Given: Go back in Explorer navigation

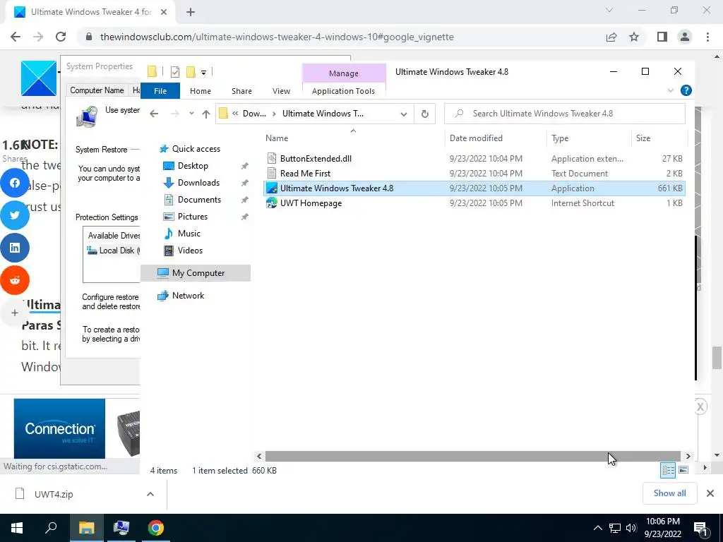Looking at the screenshot, I should (154, 114).
